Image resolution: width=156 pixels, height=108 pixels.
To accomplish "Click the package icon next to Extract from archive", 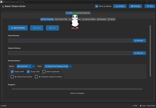I will (16, 77).
